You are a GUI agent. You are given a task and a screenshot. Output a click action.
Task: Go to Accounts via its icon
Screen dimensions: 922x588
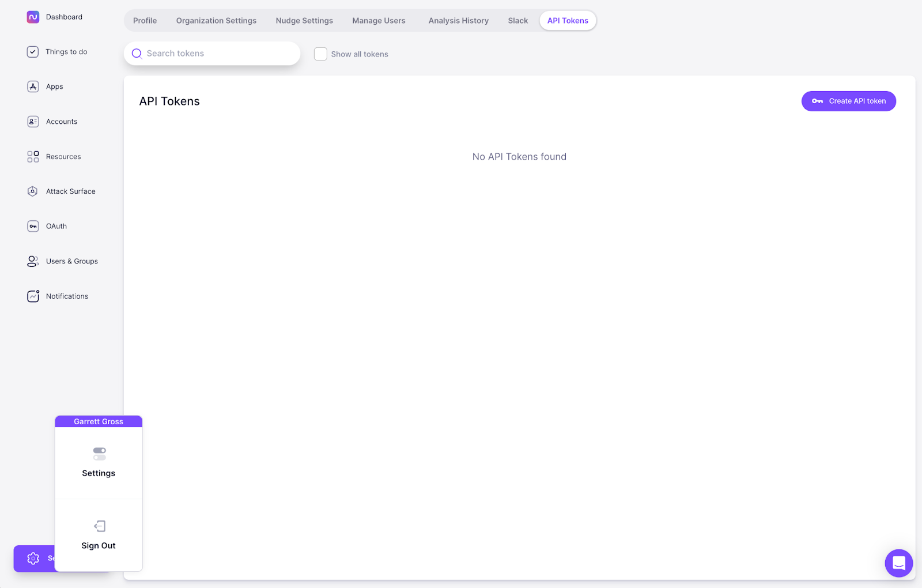pyautogui.click(x=33, y=122)
